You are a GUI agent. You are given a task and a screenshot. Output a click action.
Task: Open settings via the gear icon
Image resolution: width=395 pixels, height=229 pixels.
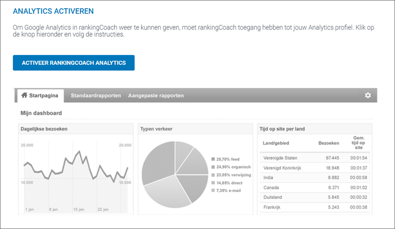(x=368, y=95)
